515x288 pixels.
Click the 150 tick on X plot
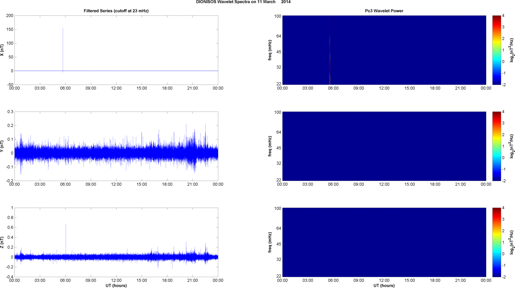click(10, 29)
